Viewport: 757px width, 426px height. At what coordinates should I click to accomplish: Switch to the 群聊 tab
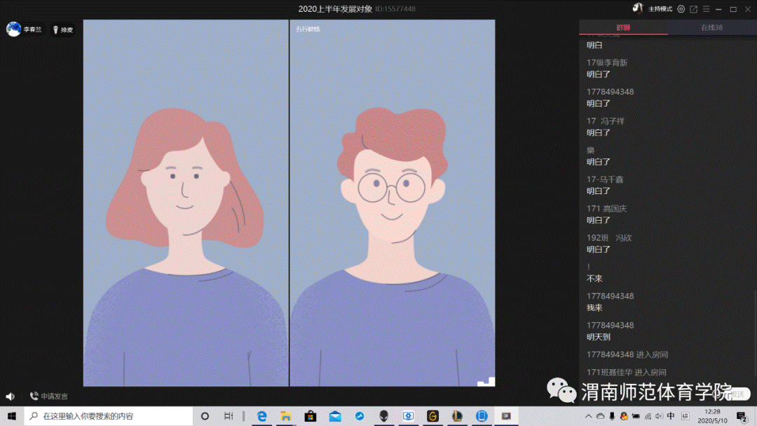click(x=623, y=27)
